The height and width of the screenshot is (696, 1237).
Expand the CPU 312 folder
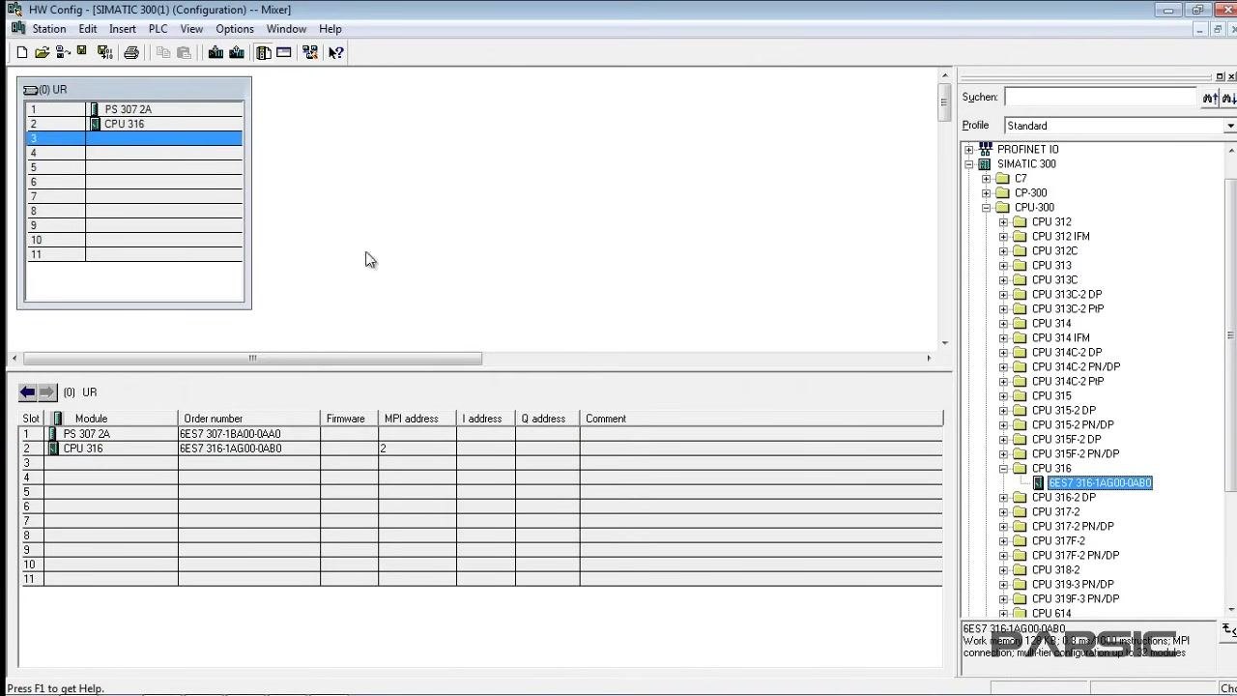coord(1003,221)
